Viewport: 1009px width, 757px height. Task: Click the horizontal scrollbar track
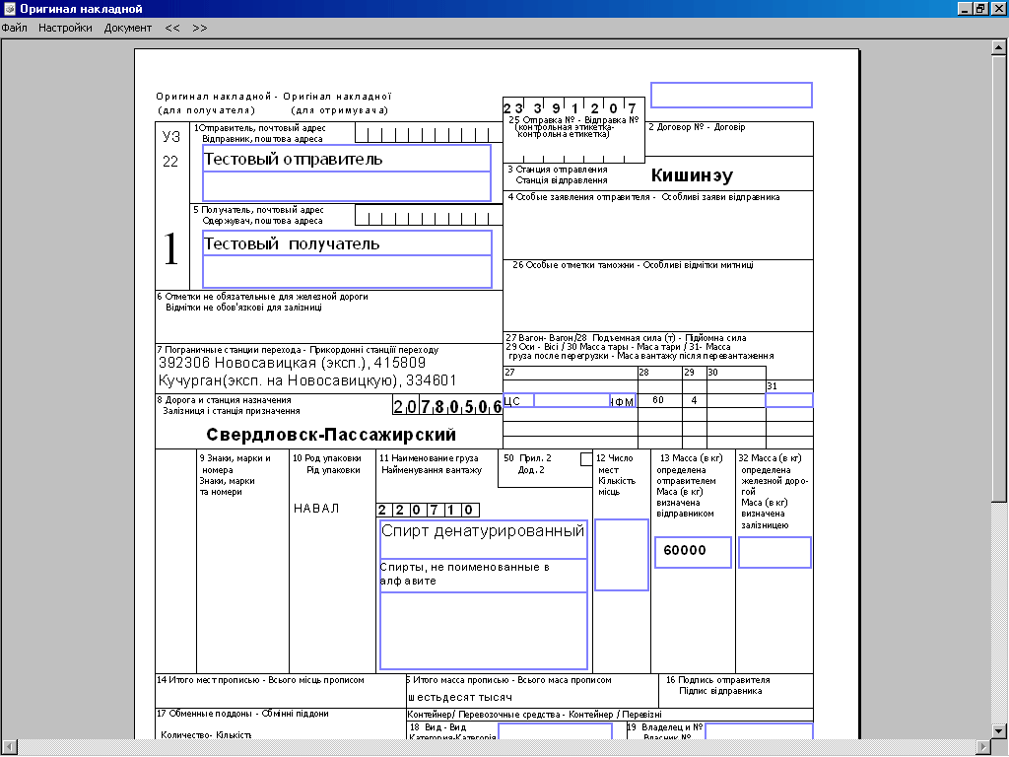pyautogui.click(x=496, y=747)
